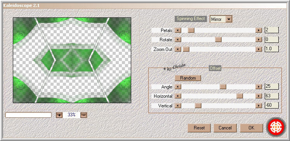This screenshot has height=141, width=290.
Task: Decrease Petals with left arrow
Action: tap(178, 31)
